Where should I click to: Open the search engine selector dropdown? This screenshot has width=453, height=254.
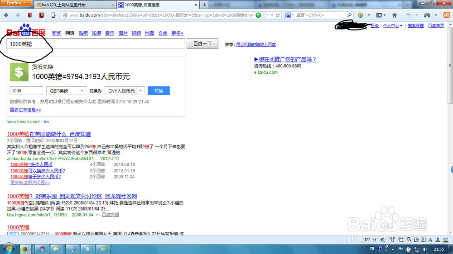289,15
